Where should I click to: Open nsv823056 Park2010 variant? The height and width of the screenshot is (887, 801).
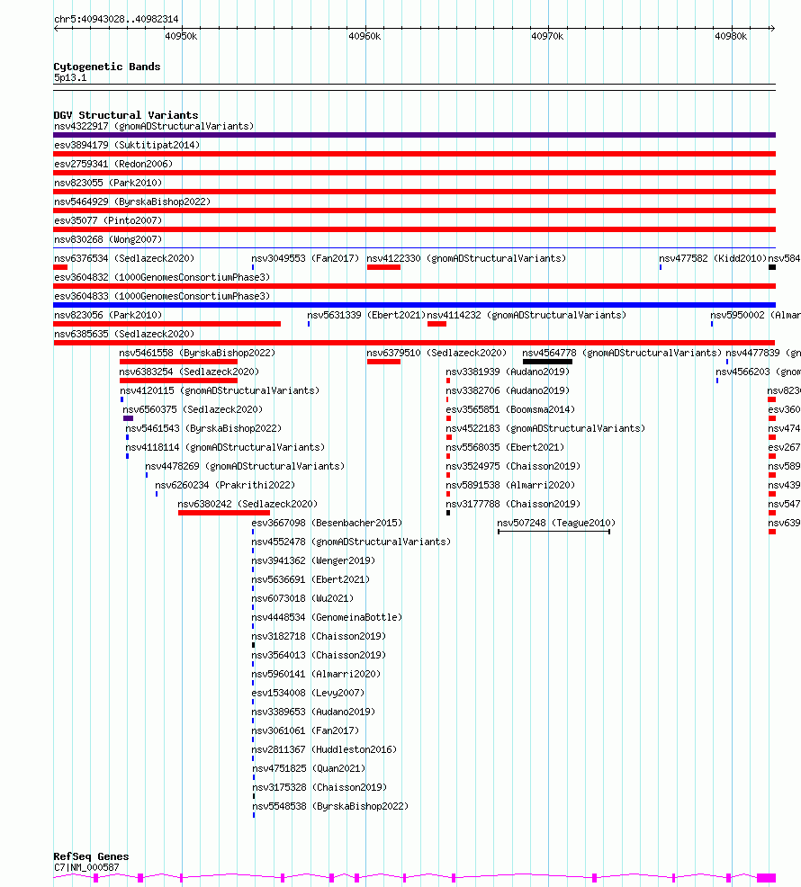click(x=108, y=315)
